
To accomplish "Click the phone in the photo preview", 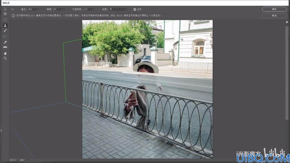I will 133,95.
